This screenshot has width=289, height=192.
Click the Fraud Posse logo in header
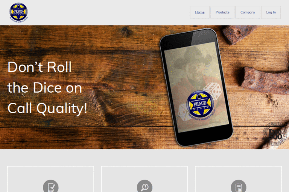18,12
